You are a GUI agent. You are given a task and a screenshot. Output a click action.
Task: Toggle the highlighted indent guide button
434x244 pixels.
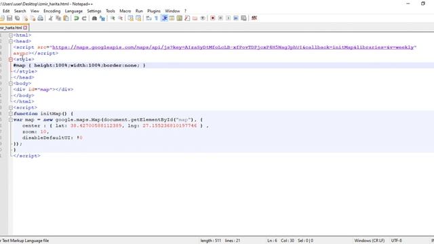pyautogui.click(x=164, y=18)
